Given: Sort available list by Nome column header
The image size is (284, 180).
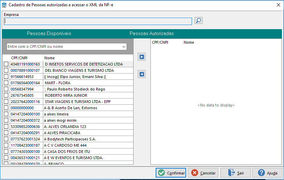Looking at the screenshot, I should 88,58.
